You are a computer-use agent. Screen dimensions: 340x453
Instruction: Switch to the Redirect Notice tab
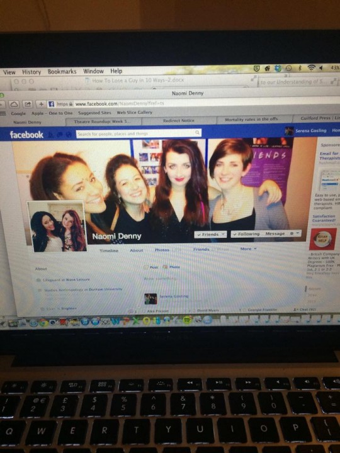pyautogui.click(x=178, y=120)
